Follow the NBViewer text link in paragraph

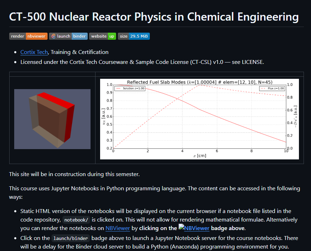point(118,228)
